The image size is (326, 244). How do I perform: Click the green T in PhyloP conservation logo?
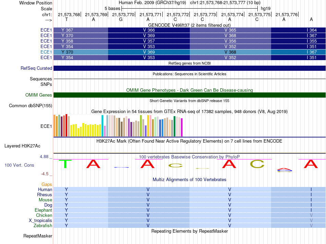65,164
